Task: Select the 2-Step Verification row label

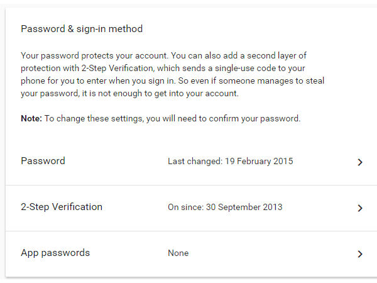Action: pos(62,207)
